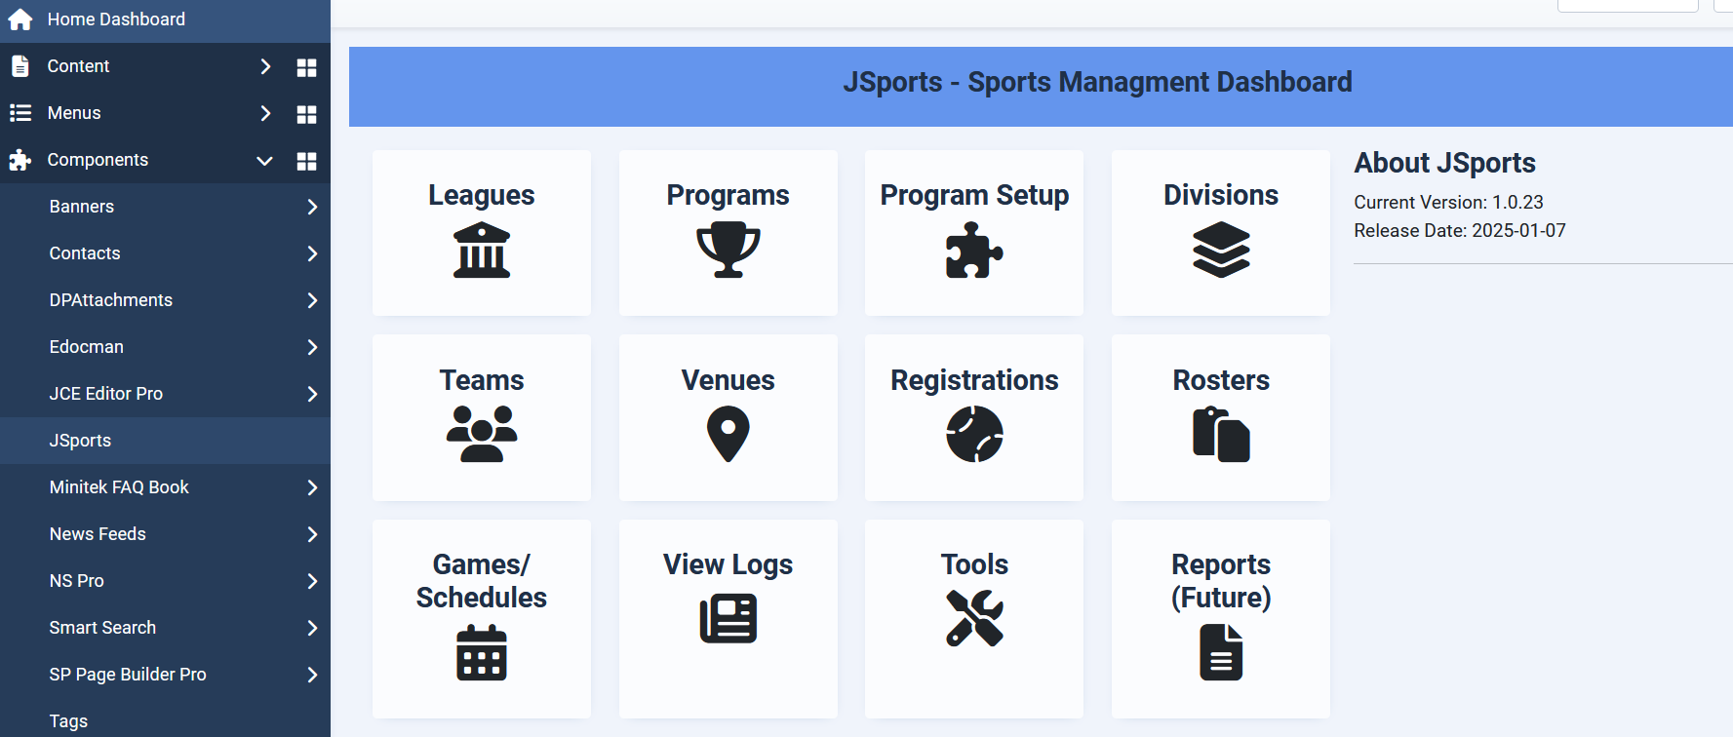
Task: Open the Components dashboard grid icon
Action: point(306,161)
